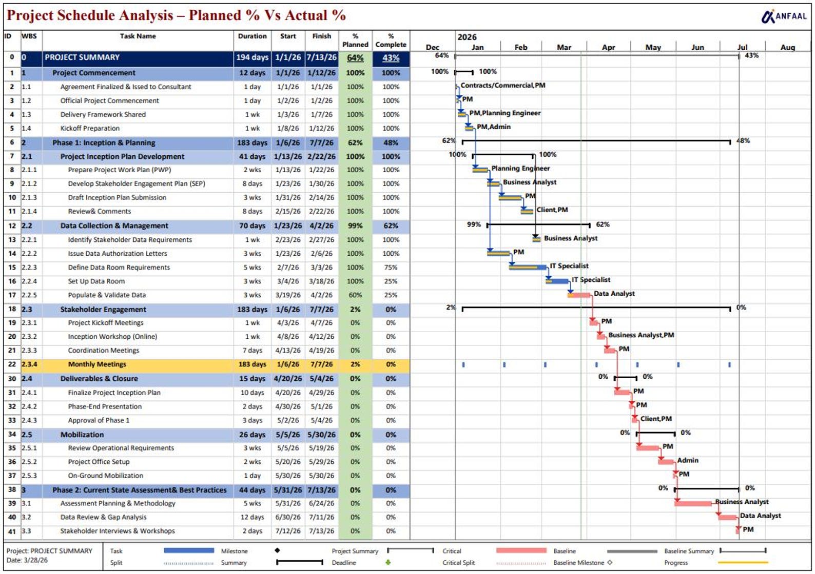
Task: Click the Anfaal logo in the header
Action: [x=783, y=16]
